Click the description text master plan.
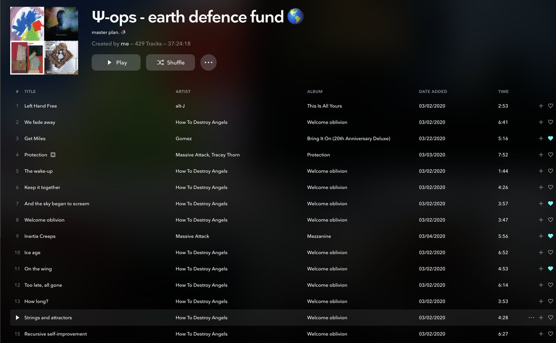This screenshot has height=343, width=556. pyautogui.click(x=105, y=32)
